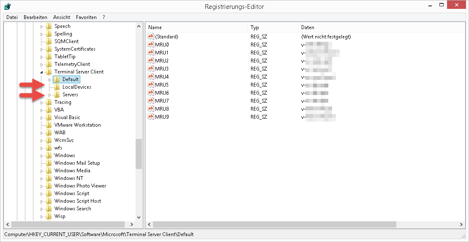Select the Wisp key
The height and width of the screenshot is (242, 469).
60,216
